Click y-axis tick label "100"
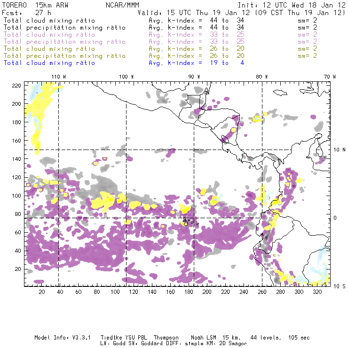Screen dimensions: 348x348 (x=16, y=196)
